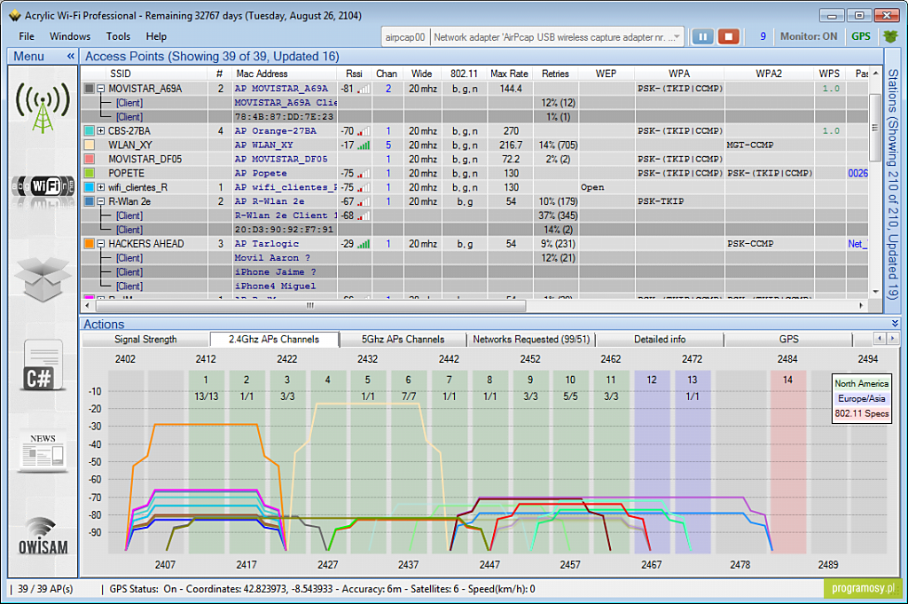Open the OWISAM icon in the sidebar
Screen dimensions: 908x604
(x=43, y=537)
